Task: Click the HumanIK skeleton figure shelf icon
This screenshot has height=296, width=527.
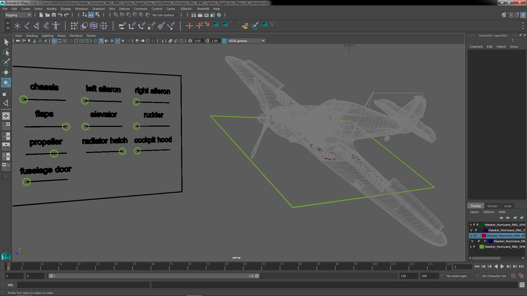Action: click(x=56, y=26)
